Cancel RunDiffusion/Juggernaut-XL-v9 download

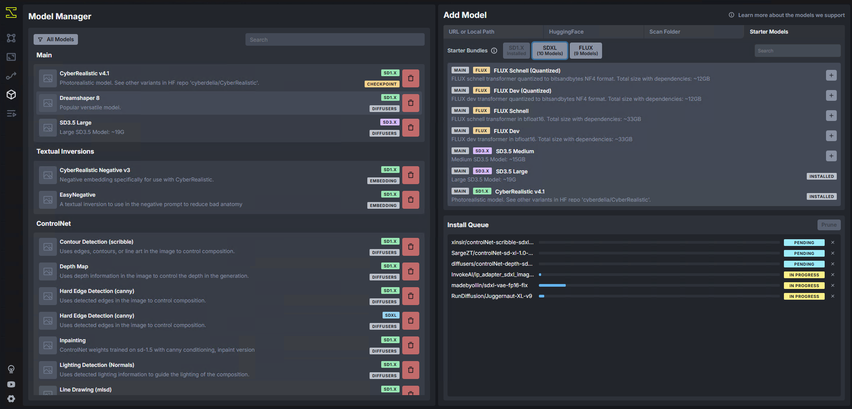click(x=833, y=296)
